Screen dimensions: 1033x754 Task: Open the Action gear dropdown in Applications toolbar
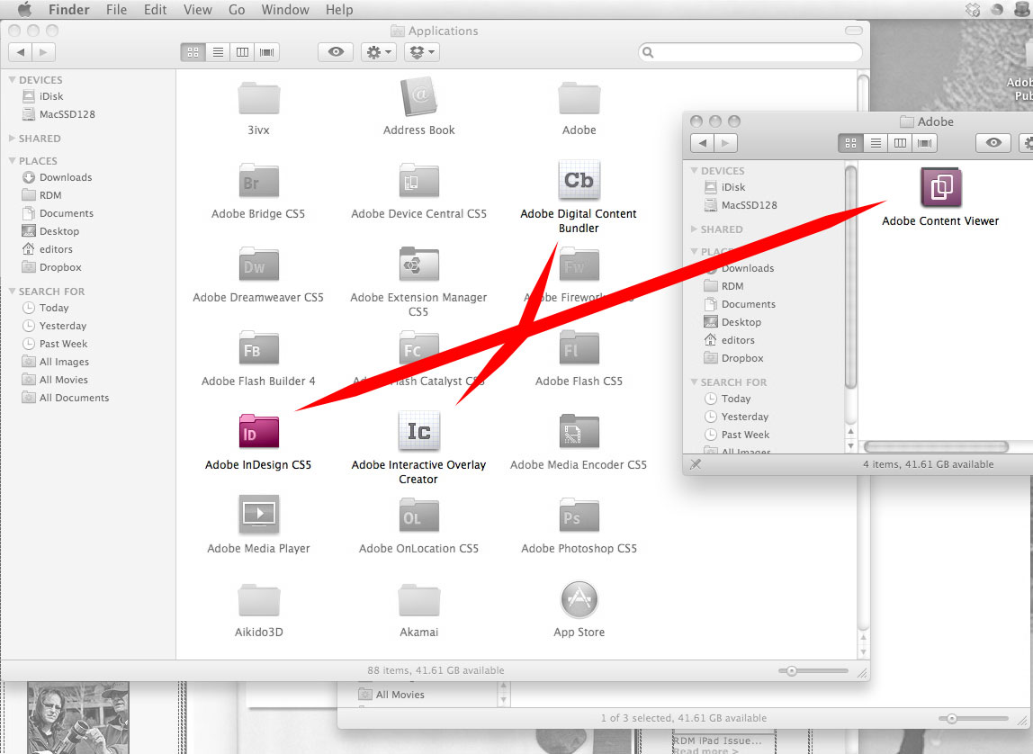pyautogui.click(x=378, y=52)
